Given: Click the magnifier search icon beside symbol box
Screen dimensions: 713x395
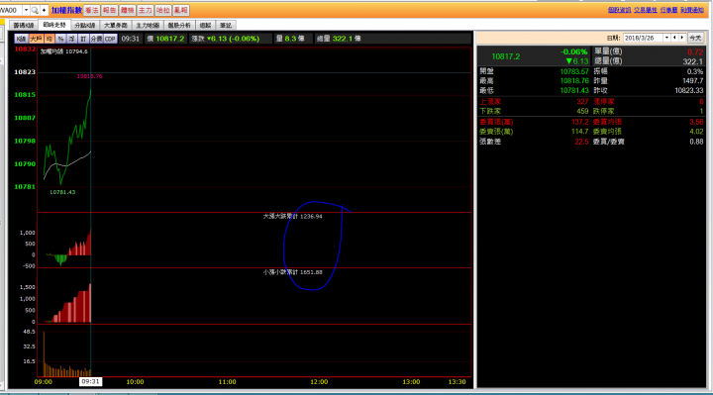Looking at the screenshot, I should click(35, 10).
